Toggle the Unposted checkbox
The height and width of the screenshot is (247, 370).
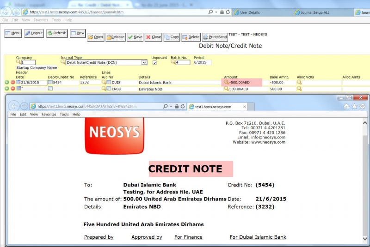(x=154, y=63)
